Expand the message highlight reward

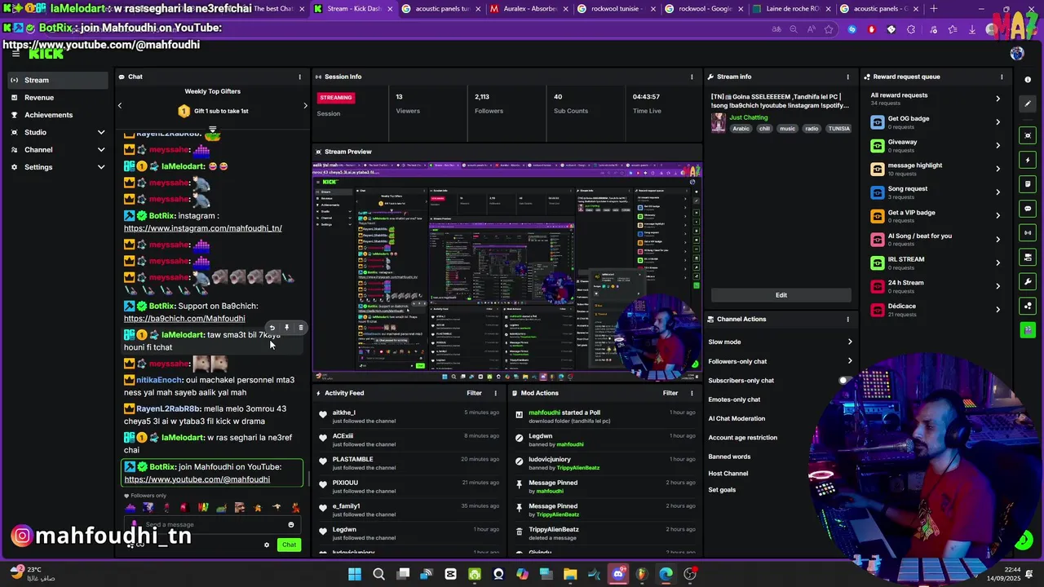[x=998, y=169]
